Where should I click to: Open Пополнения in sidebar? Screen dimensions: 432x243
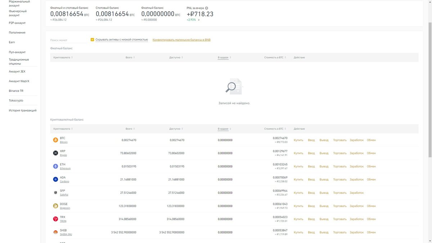coord(17,32)
